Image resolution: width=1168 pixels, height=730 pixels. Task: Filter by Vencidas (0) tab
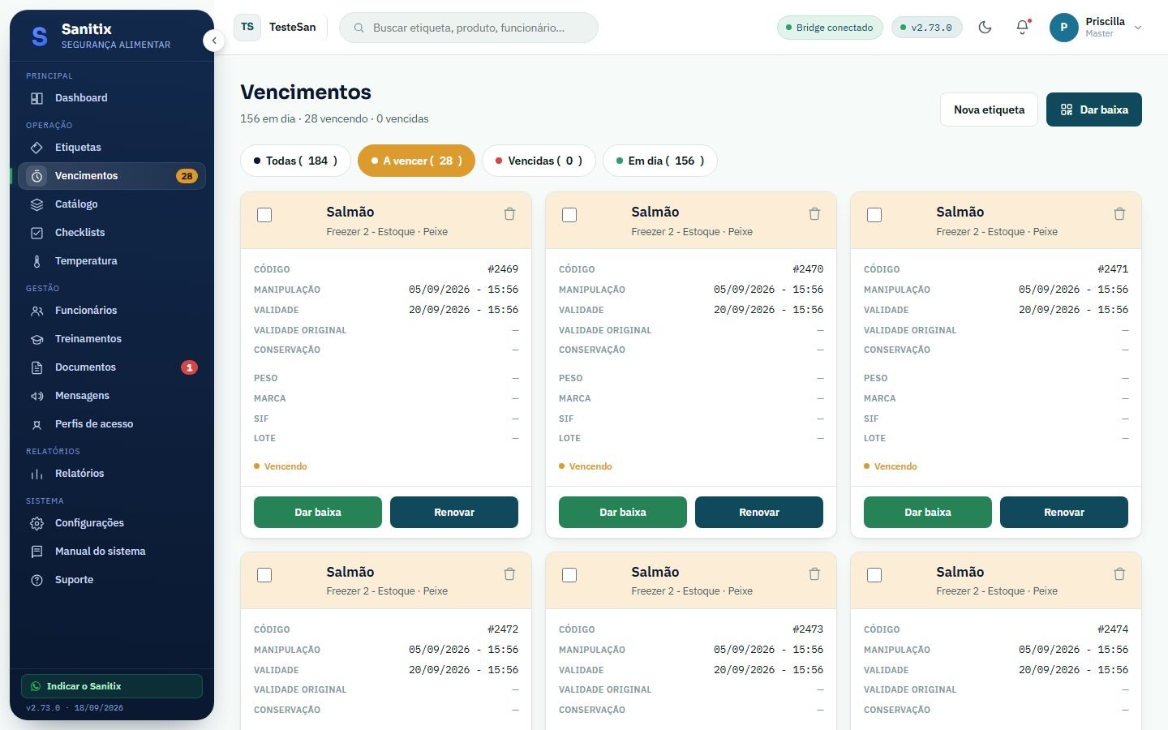(539, 161)
